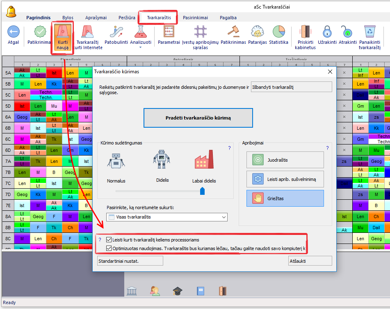Click the Atšaukti button
Viewport: 390px width, 309px height.
click(310, 261)
